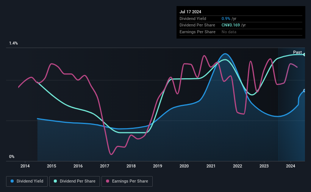This screenshot has width=311, height=192.
Task: Click Earnings Per Share label in tooltip
Action: [198, 32]
